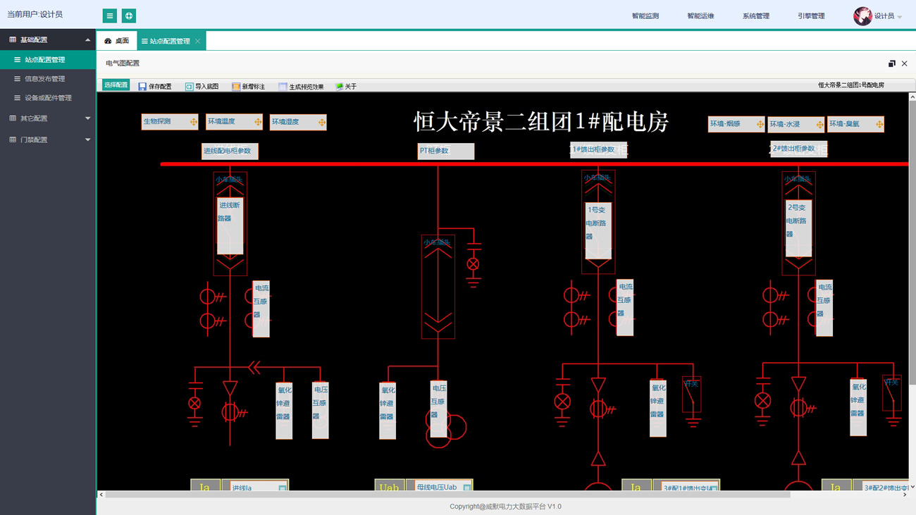The height and width of the screenshot is (515, 916).
Task: Click the 保存配置 save disk icon
Action: [x=142, y=86]
